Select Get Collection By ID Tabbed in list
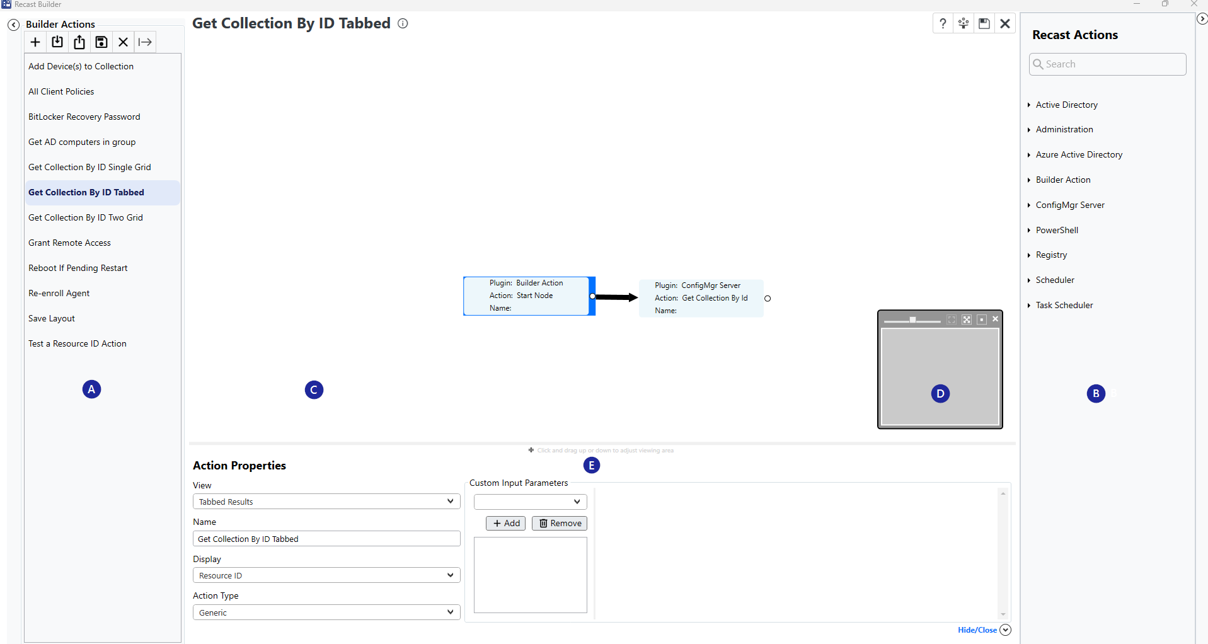Viewport: 1208px width, 644px height. pyautogui.click(x=103, y=192)
